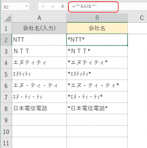Select column C header
Screen dimensions: 147x148
pos(137,18)
